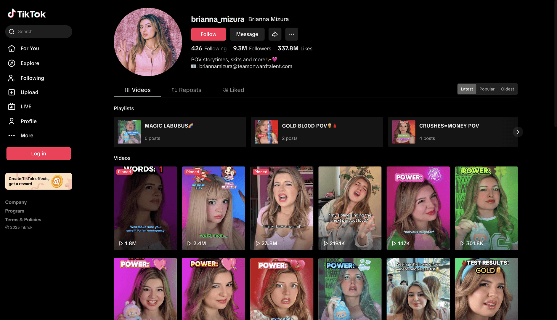Open the share profile arrow icon
The height and width of the screenshot is (320, 557).
(x=275, y=34)
